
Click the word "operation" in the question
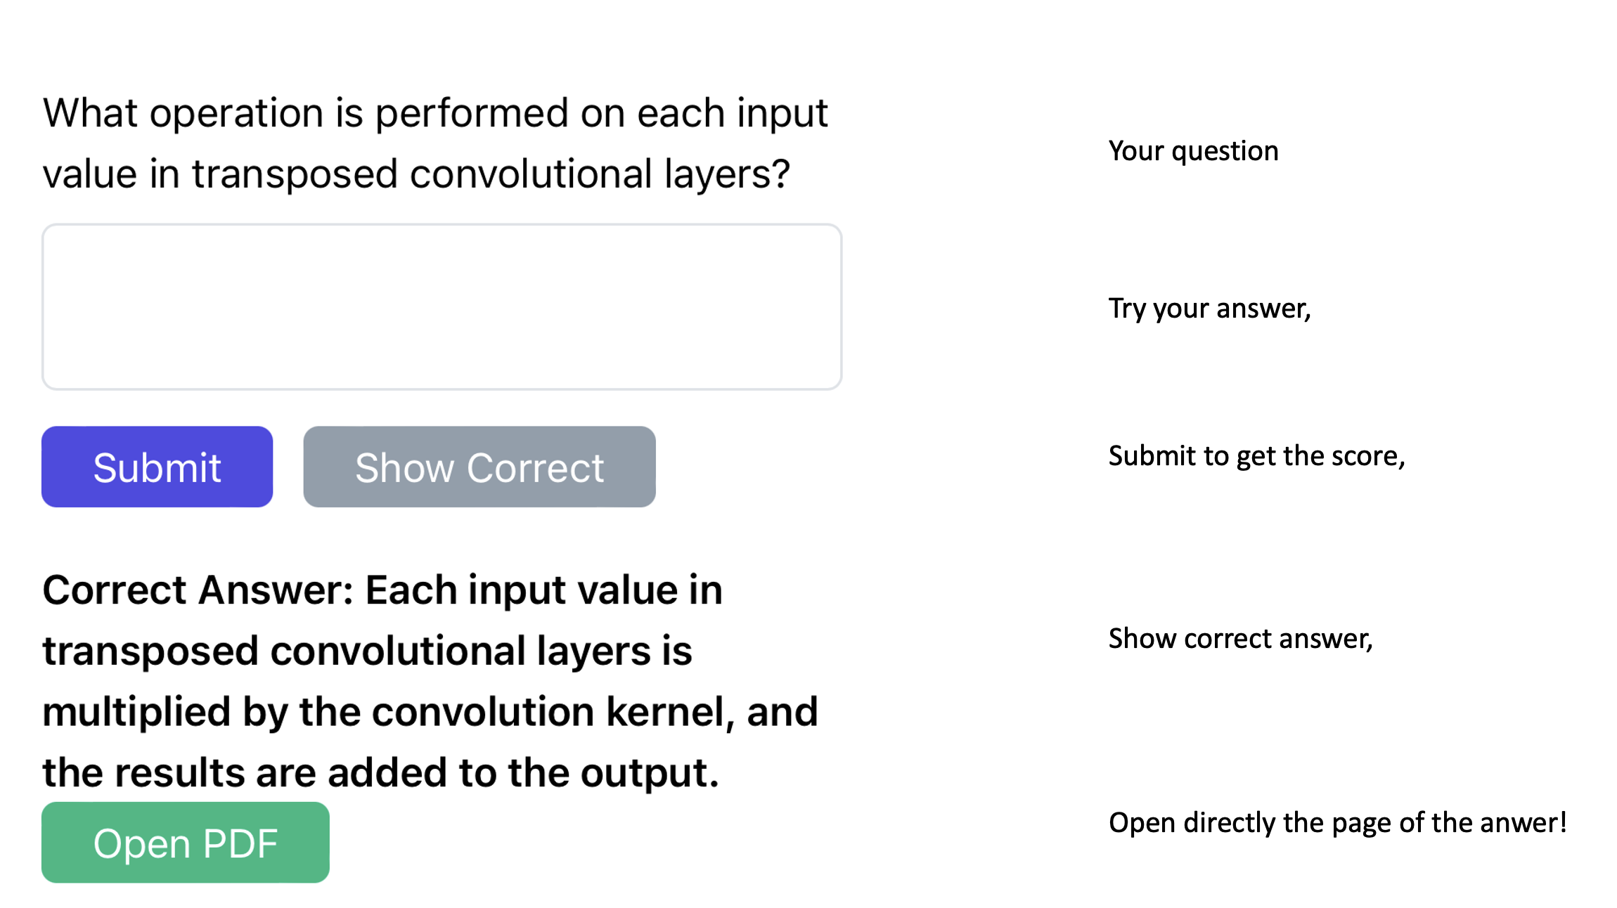click(x=236, y=112)
